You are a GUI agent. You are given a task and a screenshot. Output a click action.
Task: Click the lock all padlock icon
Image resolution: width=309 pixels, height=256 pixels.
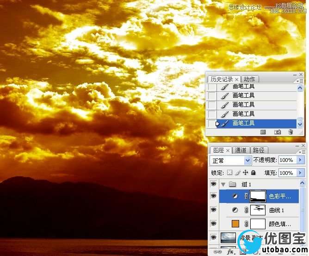point(253,173)
